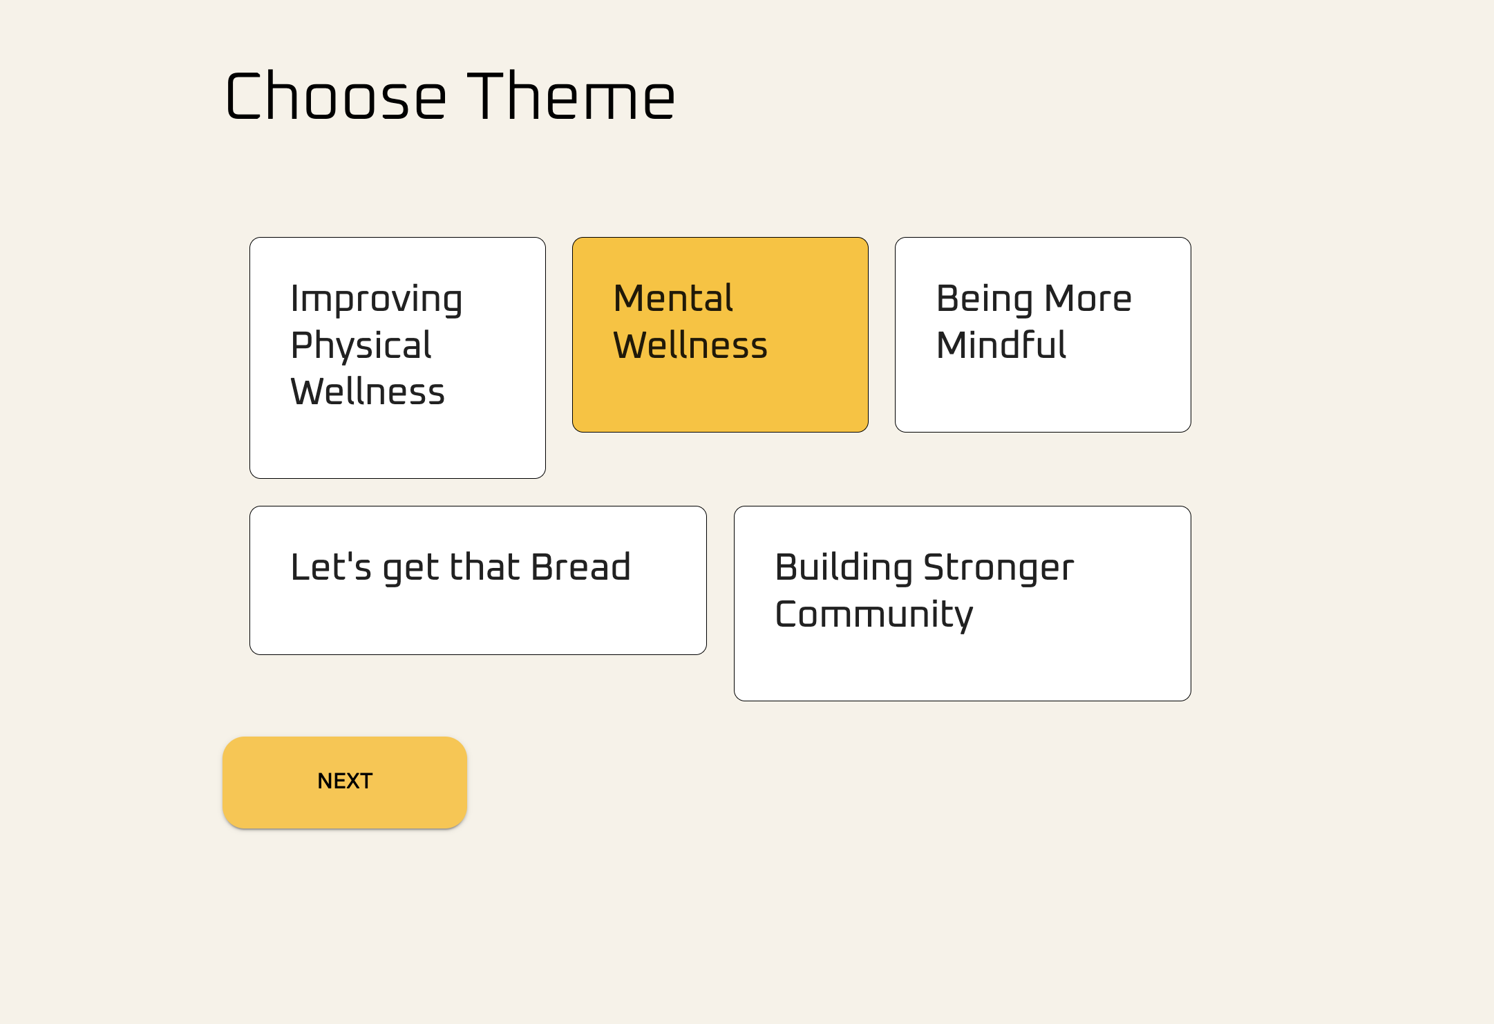Click the word 'Improving' on the first card

coord(377,299)
